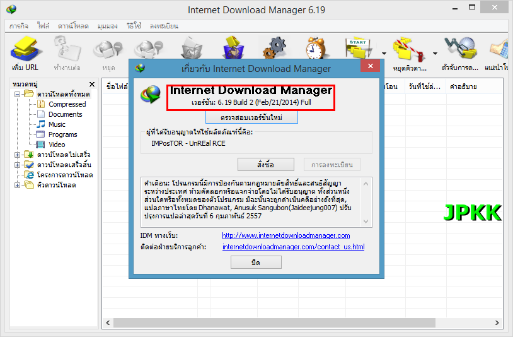Select the Programs category
The width and height of the screenshot is (513, 337).
[62, 134]
